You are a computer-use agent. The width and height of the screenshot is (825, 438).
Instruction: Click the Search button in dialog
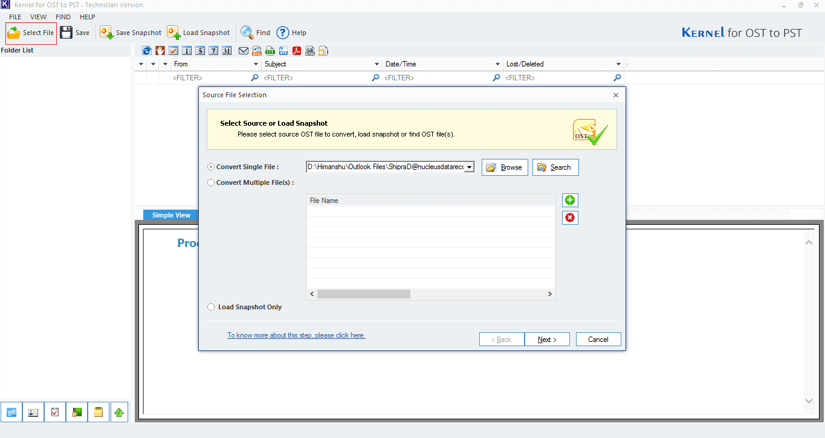(555, 167)
